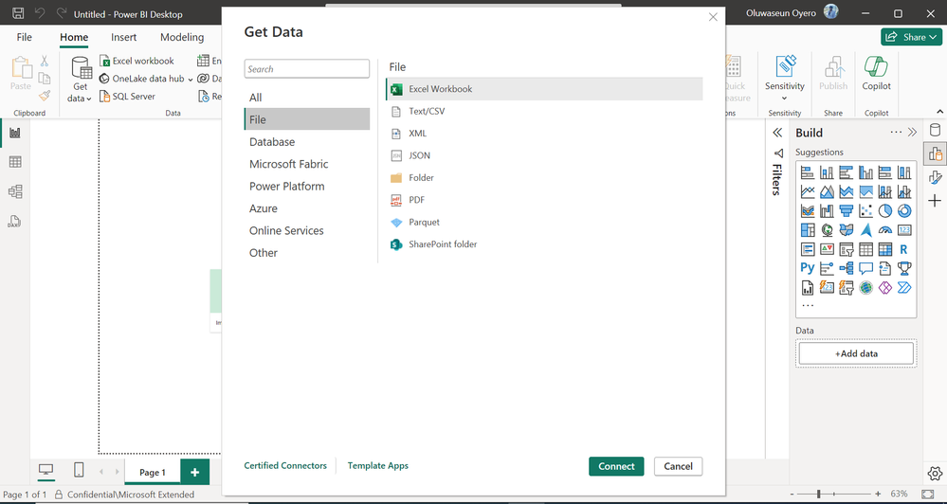Screen dimensions: 947x504
Task: Pick the Parquet file source
Action: [x=544, y=222]
